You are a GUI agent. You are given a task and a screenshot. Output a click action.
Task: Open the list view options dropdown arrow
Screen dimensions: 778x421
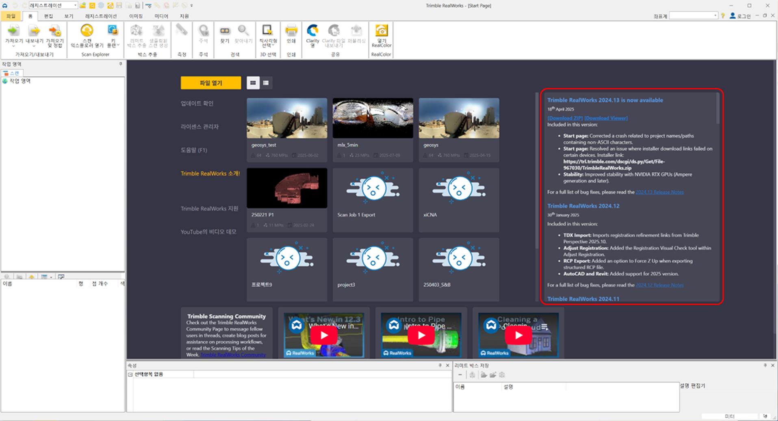point(51,277)
